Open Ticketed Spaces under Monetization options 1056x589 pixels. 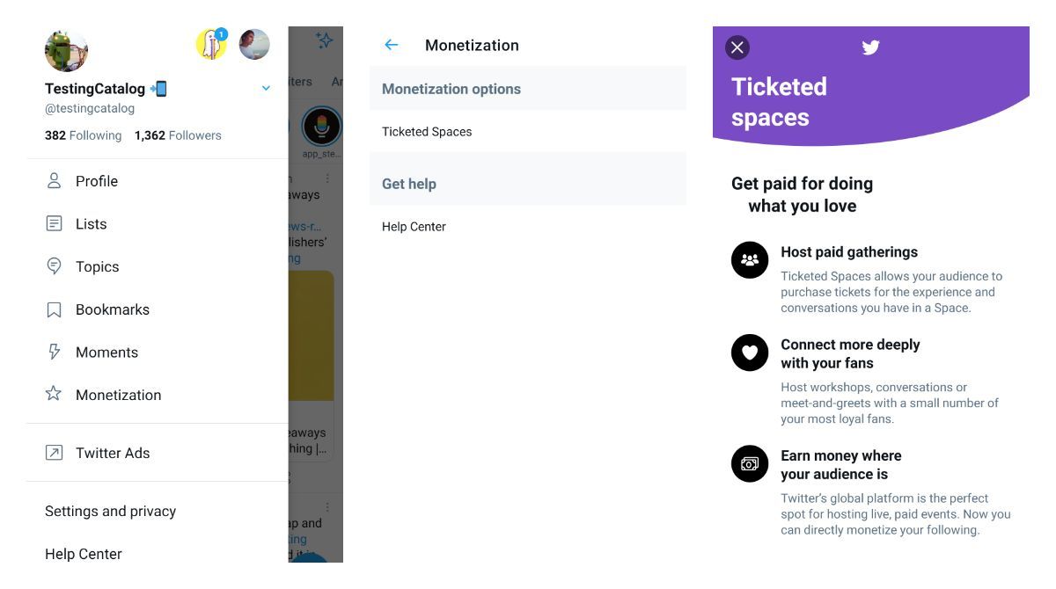(427, 131)
